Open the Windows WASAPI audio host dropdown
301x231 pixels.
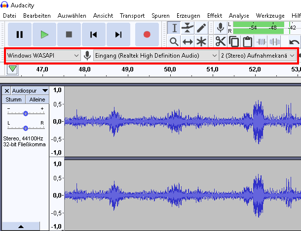click(x=43, y=56)
